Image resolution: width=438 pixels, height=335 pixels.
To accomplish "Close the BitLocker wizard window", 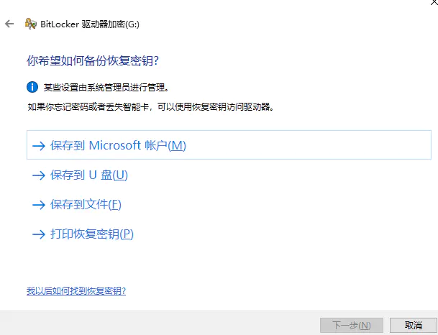I will pyautogui.click(x=434, y=2).
